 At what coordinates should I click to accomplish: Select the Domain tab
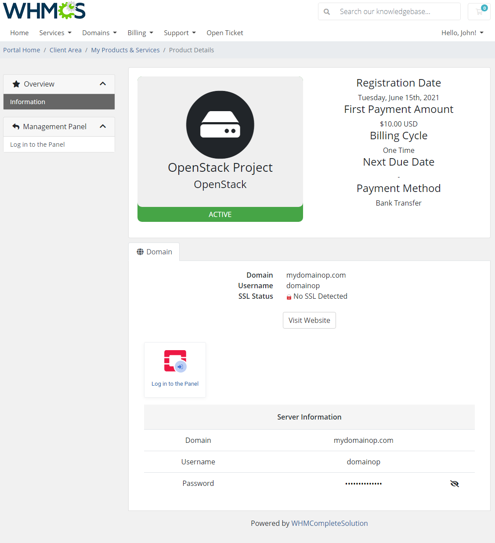[x=154, y=252]
